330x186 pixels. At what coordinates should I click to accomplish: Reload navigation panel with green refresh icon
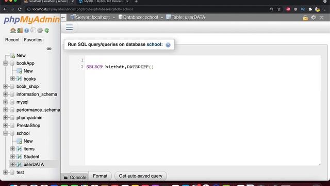click(47, 30)
